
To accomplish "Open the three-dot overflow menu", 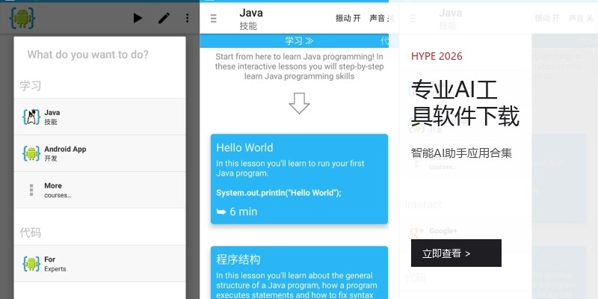I will (187, 18).
